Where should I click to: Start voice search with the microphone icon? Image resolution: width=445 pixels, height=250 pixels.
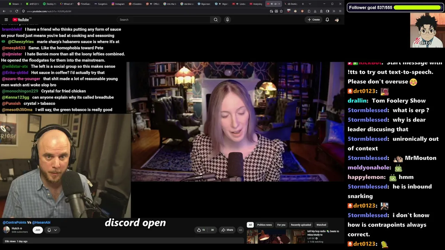227,20
